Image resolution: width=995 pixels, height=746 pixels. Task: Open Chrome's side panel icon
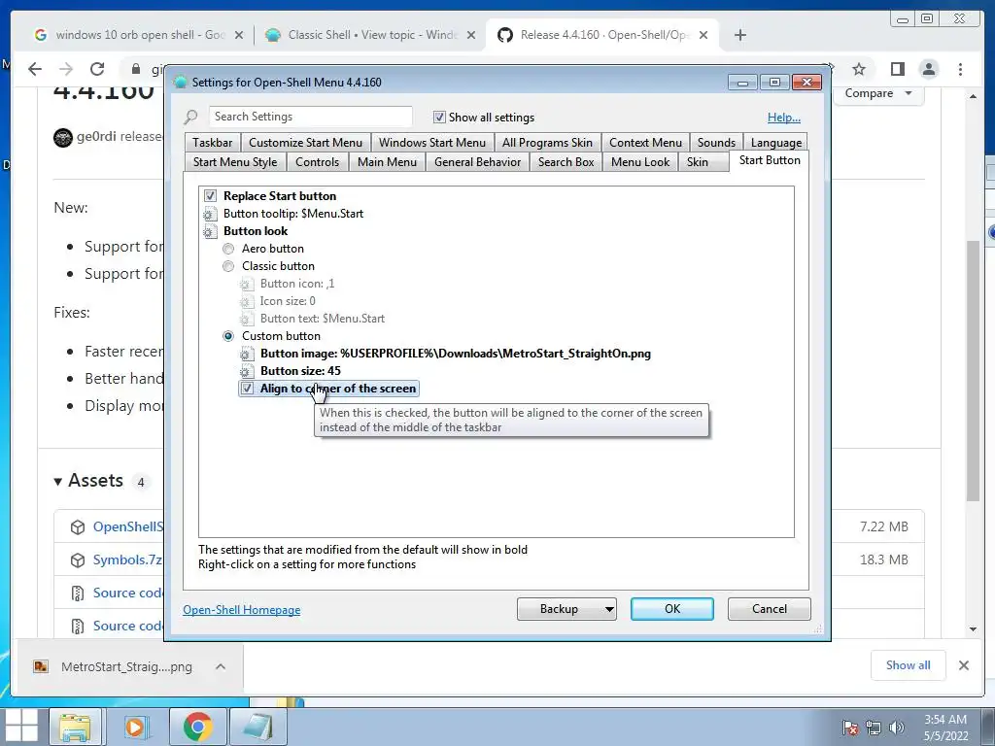coord(897,69)
